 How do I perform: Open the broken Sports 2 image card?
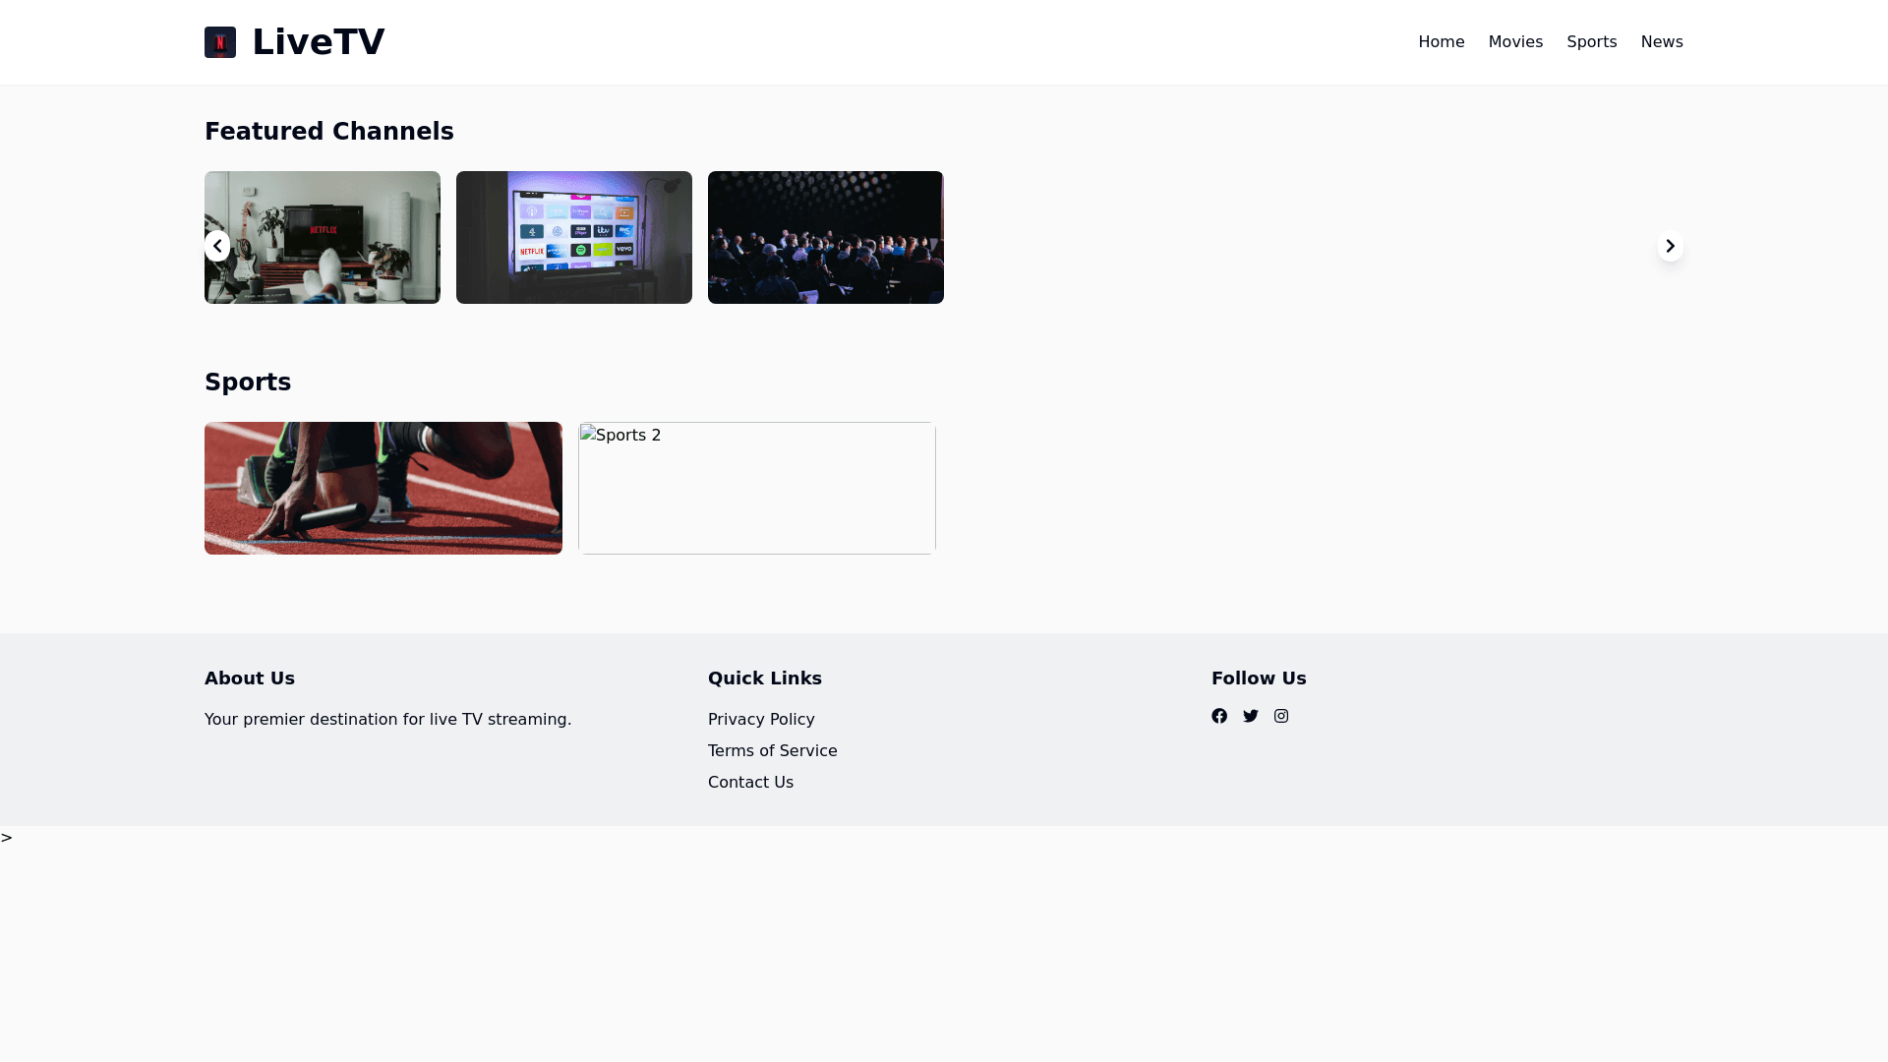tap(757, 488)
